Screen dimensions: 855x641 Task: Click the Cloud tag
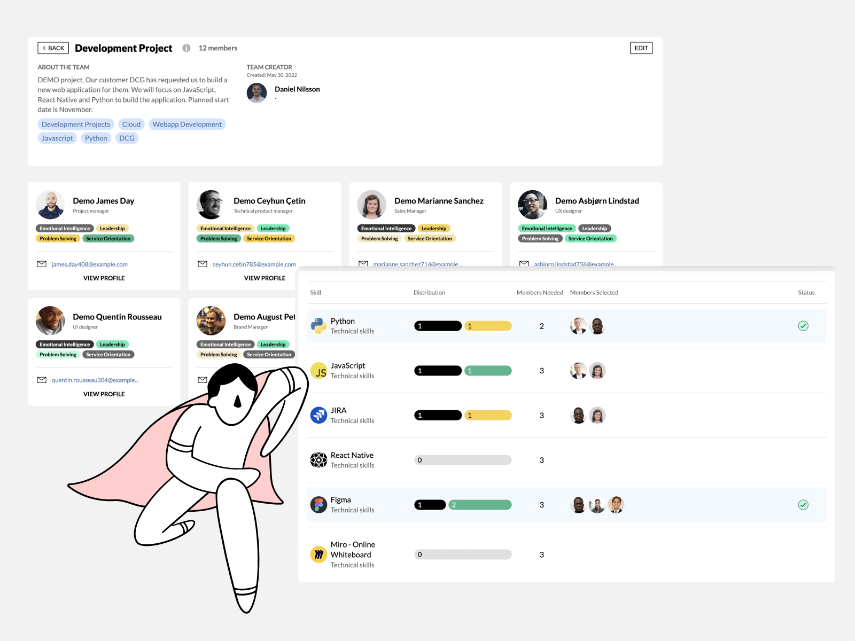point(131,124)
